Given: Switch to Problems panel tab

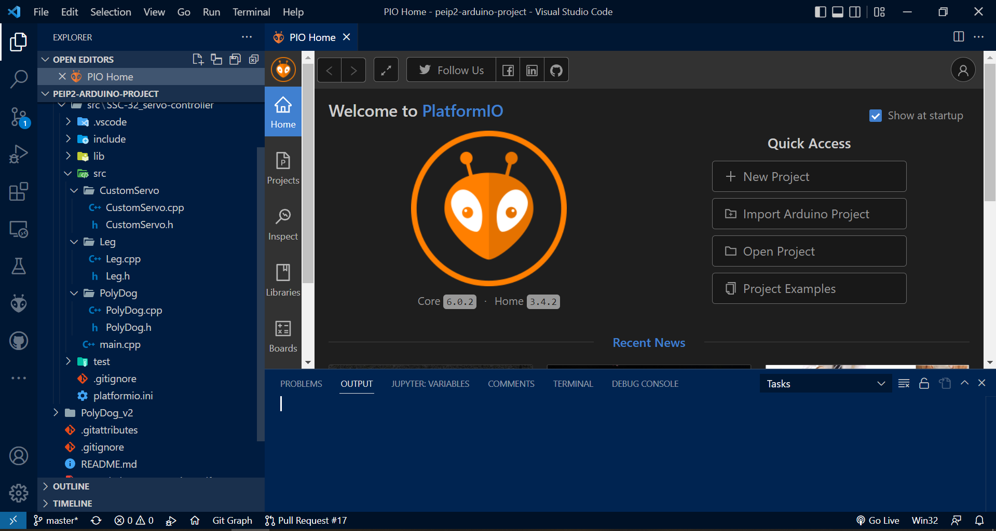Looking at the screenshot, I should pos(301,384).
